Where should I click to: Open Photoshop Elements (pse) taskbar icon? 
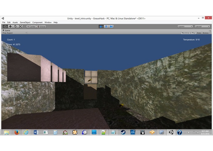(94, 132)
